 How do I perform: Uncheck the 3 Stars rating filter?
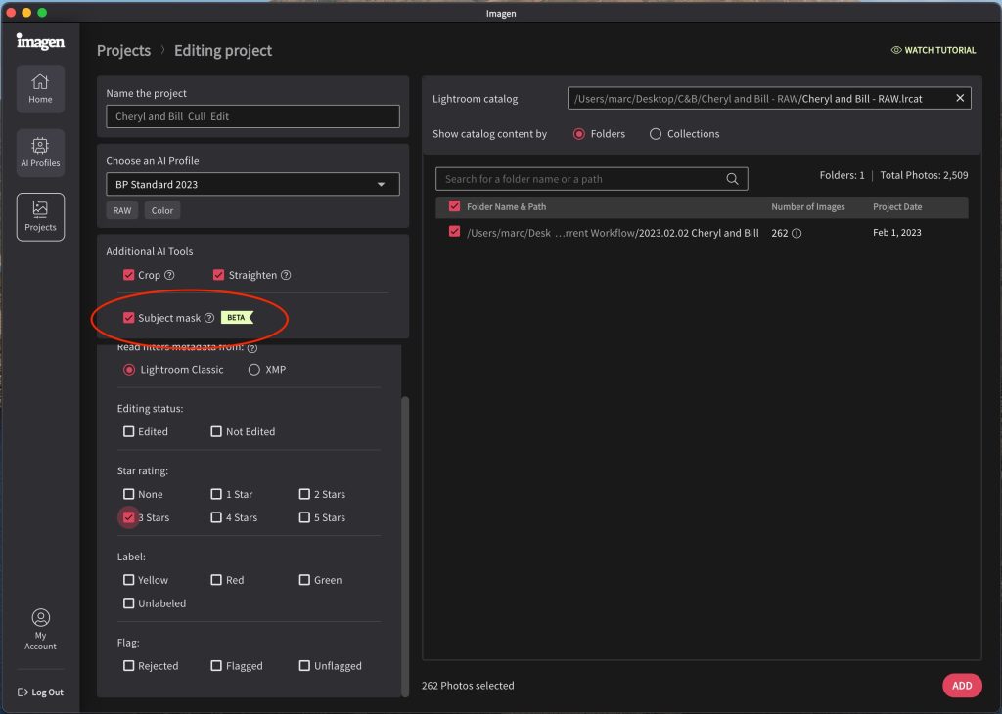[128, 517]
